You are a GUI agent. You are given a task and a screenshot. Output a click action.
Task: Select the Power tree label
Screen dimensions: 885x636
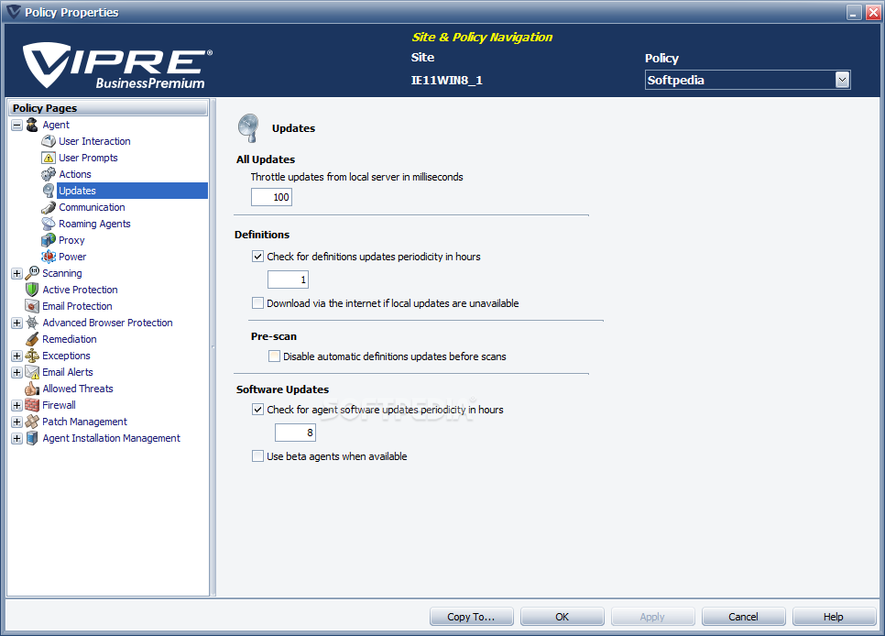72,257
